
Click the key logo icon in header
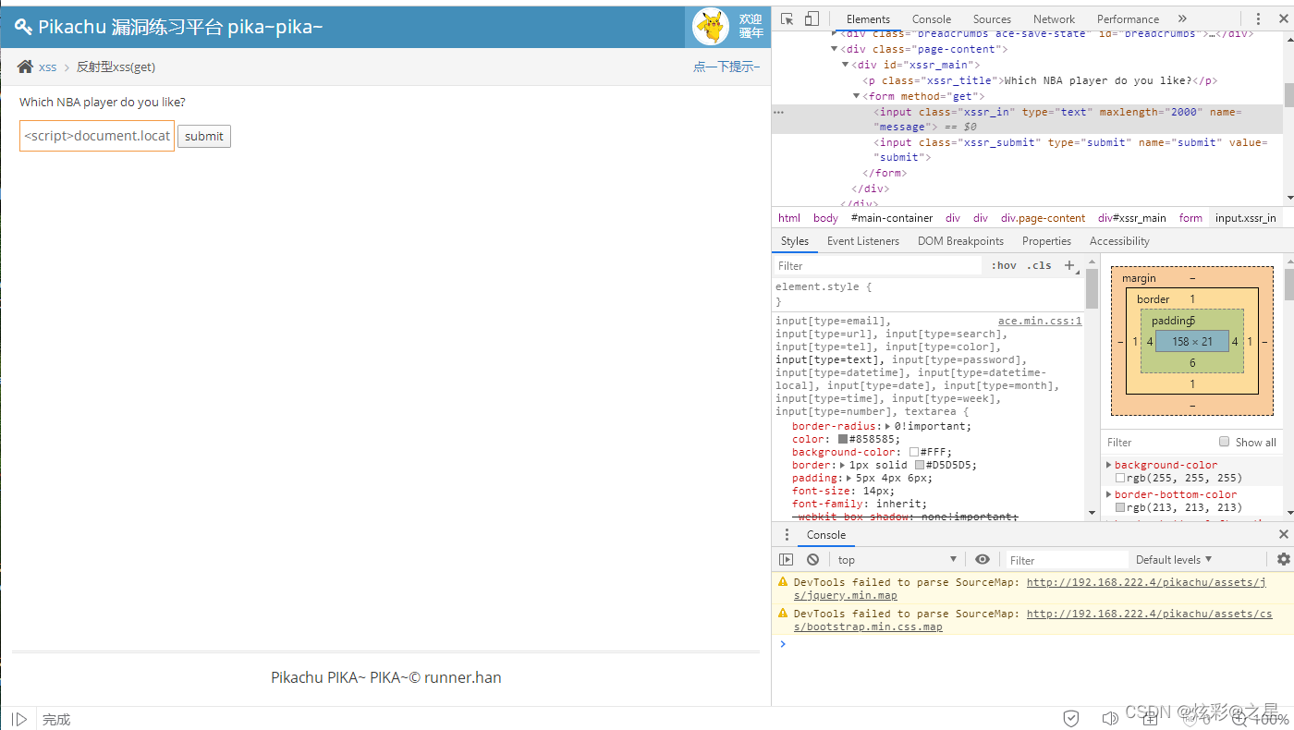pos(23,27)
